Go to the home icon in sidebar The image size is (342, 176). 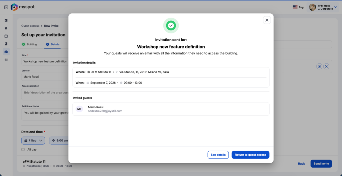6,28
